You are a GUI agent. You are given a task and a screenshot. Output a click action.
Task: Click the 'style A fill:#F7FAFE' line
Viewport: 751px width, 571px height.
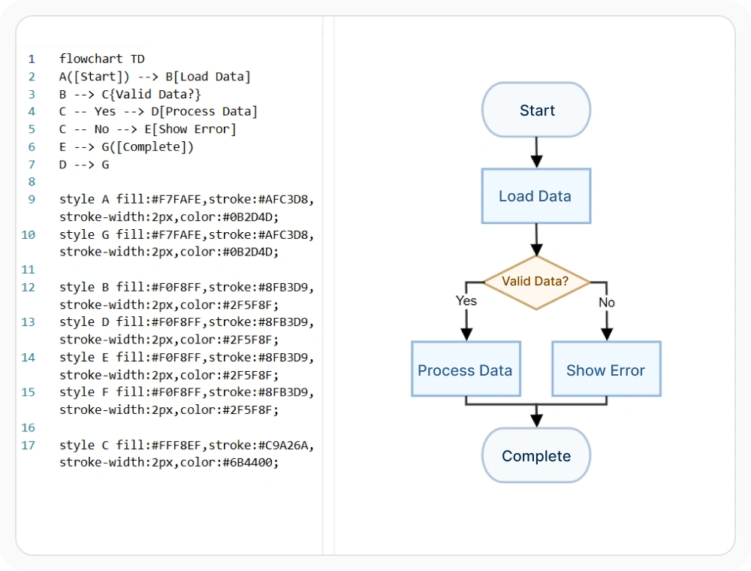187,208
